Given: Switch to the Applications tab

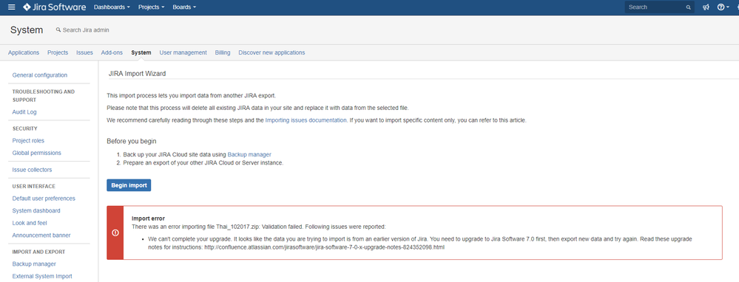Looking at the screenshot, I should 24,52.
